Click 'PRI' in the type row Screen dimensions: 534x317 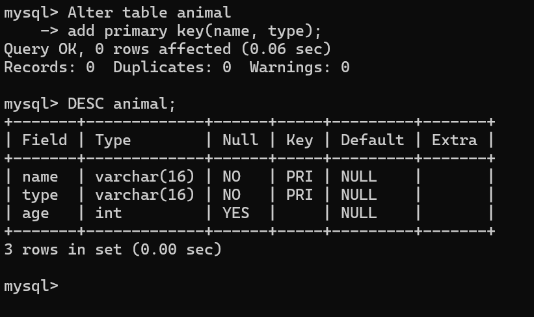point(299,195)
